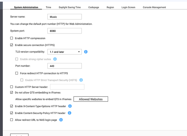Enable HTTP compression checkbox
The image size is (187, 136).
point(11,38)
